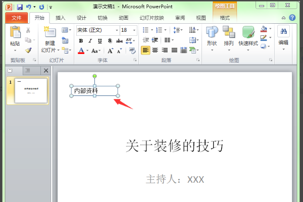Increase list indent level
Image resolution: width=303 pixels, height=202 pixels.
click(155, 40)
